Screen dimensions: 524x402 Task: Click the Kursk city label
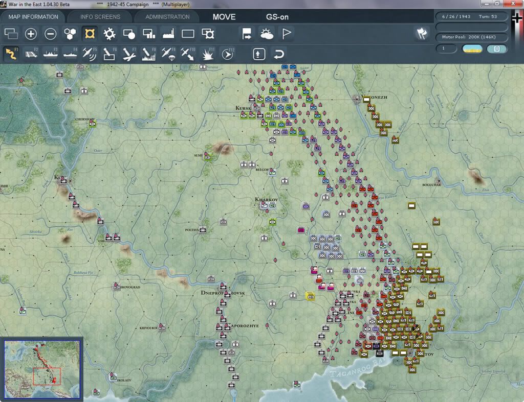click(x=243, y=108)
